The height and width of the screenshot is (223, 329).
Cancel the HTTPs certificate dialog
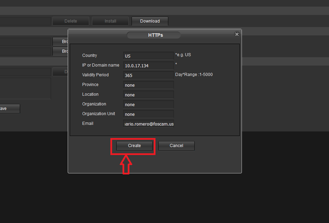click(176, 146)
